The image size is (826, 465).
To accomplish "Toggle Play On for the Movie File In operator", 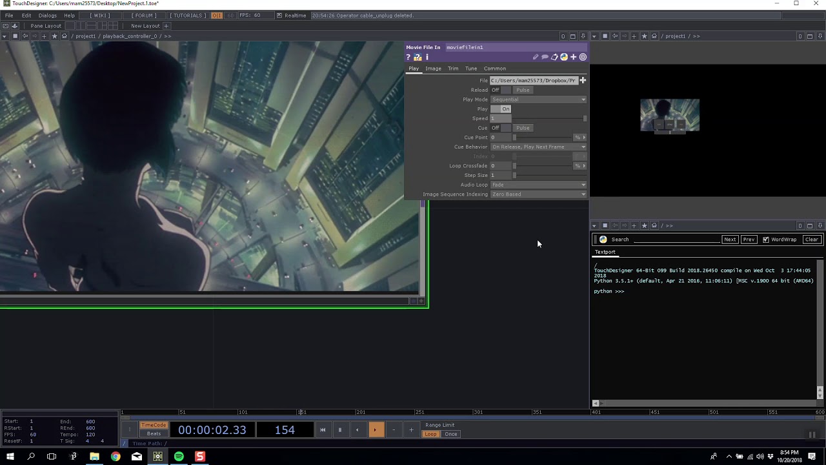I will (x=505, y=108).
